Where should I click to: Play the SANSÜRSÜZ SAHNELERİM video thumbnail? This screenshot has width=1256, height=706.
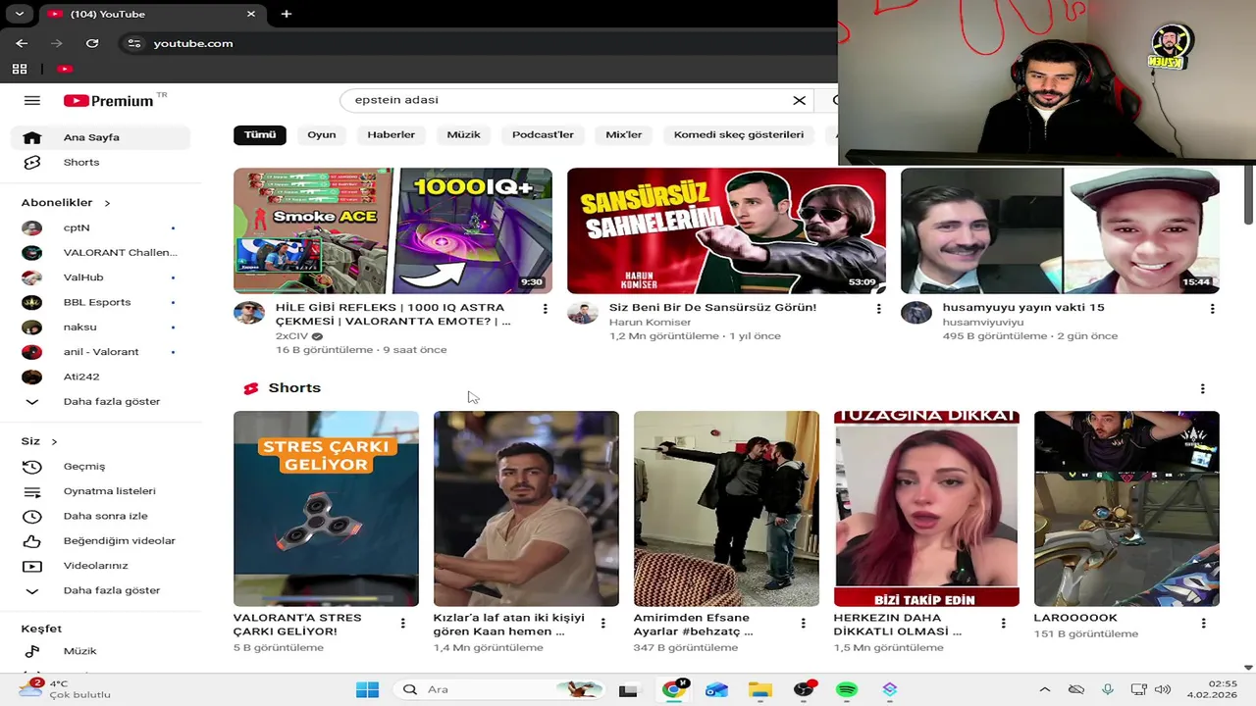pyautogui.click(x=726, y=230)
